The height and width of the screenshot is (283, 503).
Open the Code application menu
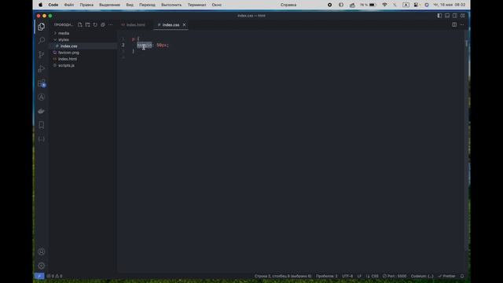click(53, 5)
